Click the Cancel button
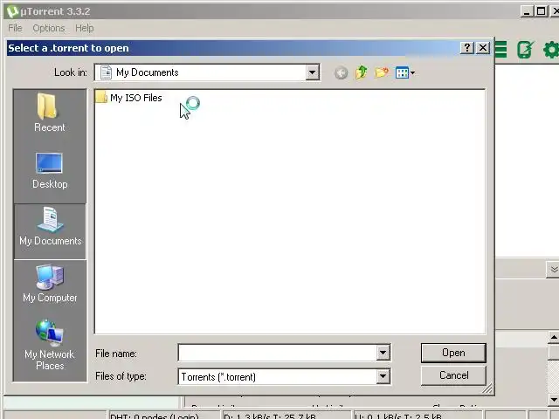This screenshot has width=559, height=419. coord(453,375)
